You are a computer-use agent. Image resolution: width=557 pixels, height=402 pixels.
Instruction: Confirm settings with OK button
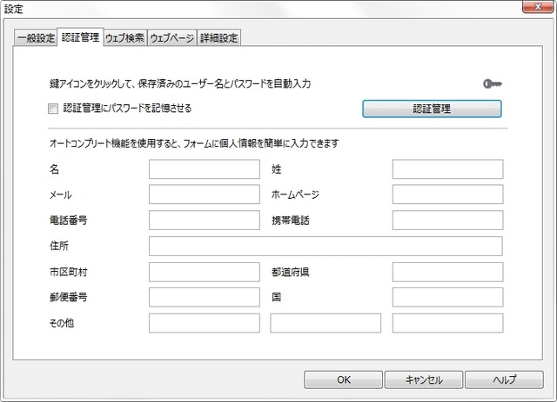344,379
